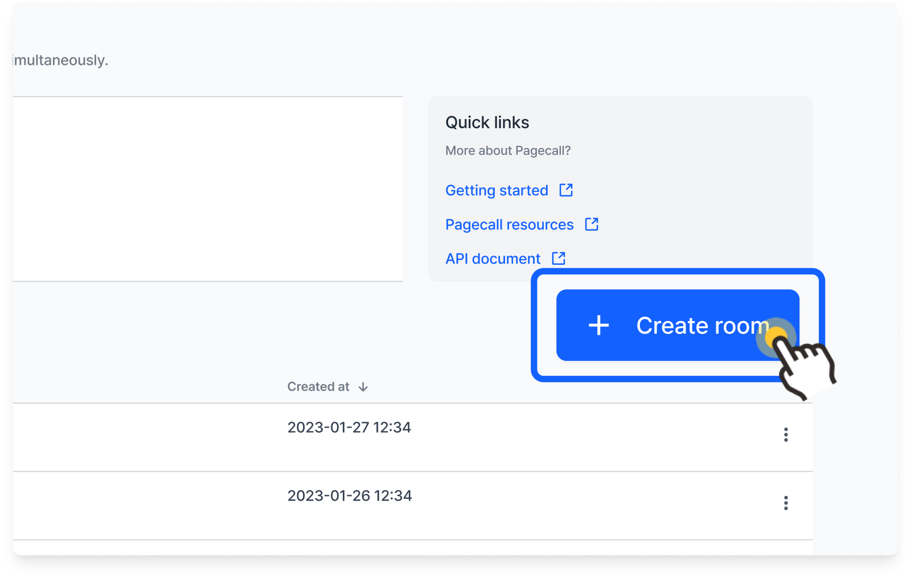Click external-link icon beside API document
The width and height of the screenshot is (911, 579).
click(x=559, y=258)
